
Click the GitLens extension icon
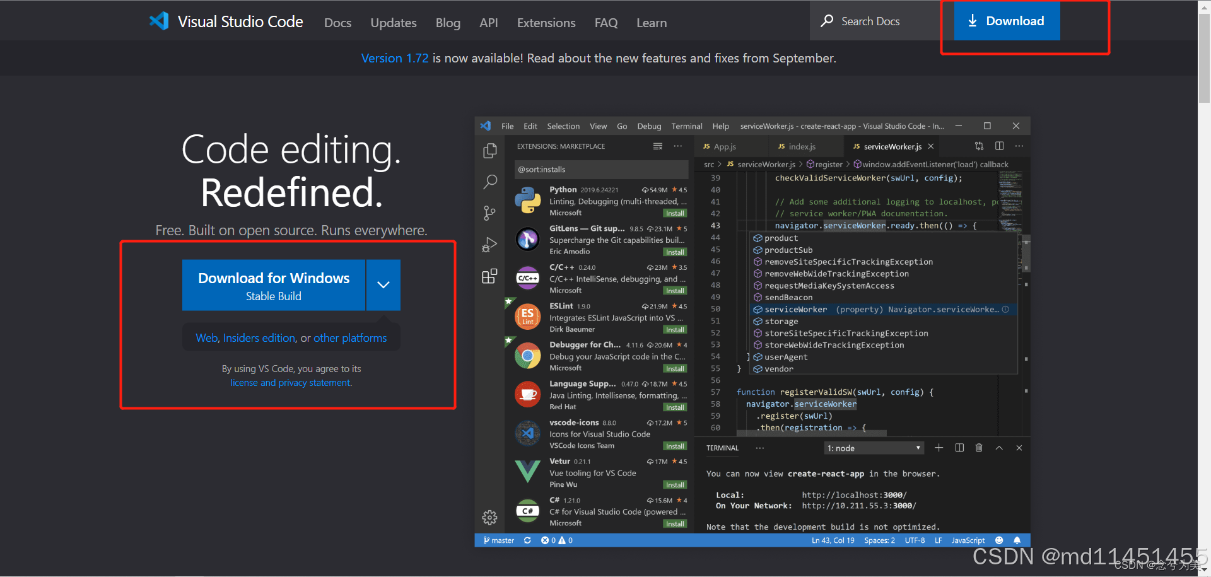(x=528, y=239)
